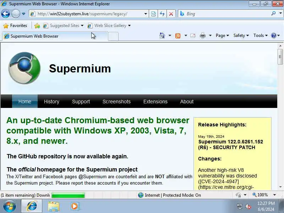Click the May 19th, 2024 date text
The width and height of the screenshot is (284, 213).
click(x=211, y=136)
